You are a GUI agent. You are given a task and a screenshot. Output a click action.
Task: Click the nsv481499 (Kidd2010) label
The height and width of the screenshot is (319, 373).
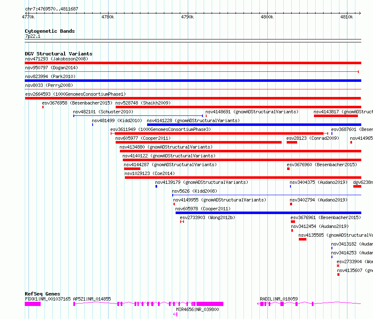(x=117, y=120)
